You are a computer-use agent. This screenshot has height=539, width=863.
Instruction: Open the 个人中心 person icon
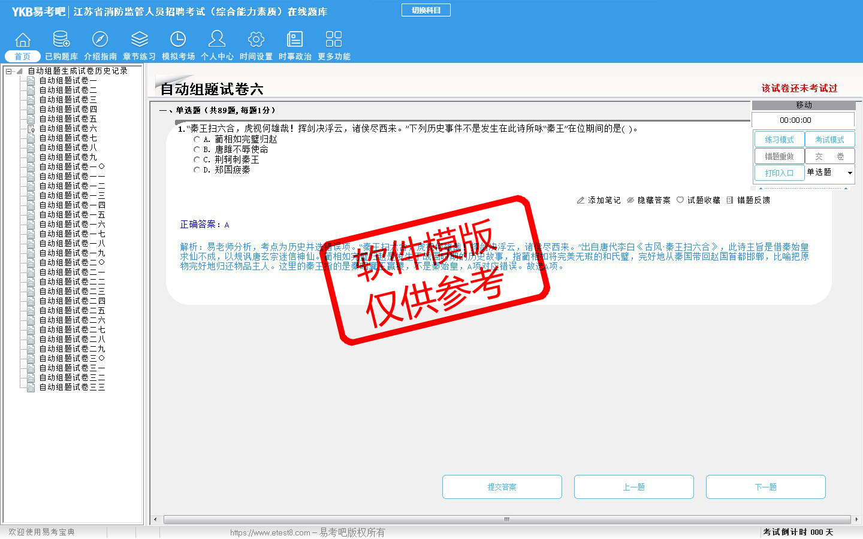217,40
